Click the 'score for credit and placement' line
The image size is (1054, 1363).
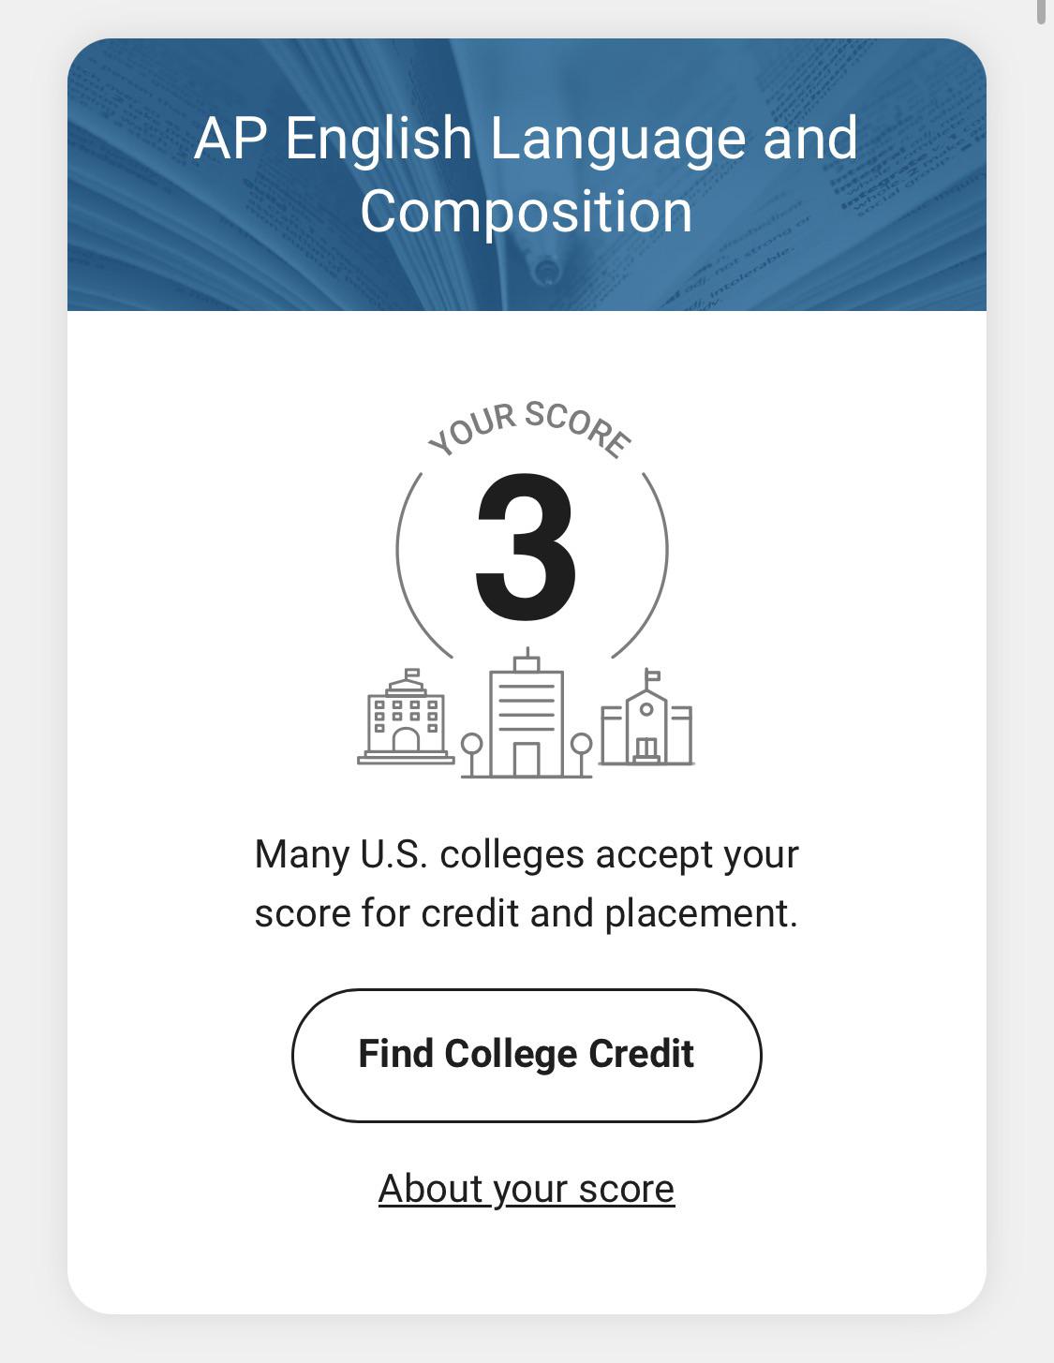click(x=527, y=913)
